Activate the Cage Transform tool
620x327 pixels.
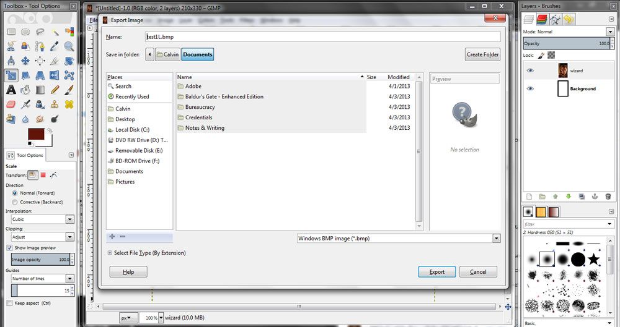pos(69,75)
